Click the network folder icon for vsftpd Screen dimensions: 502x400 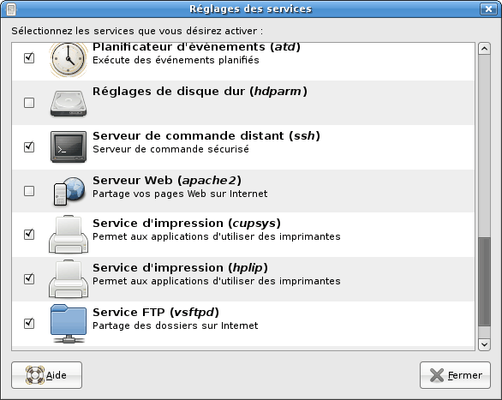[69, 324]
